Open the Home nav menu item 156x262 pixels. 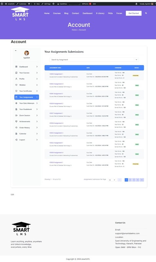click(x=47, y=13)
